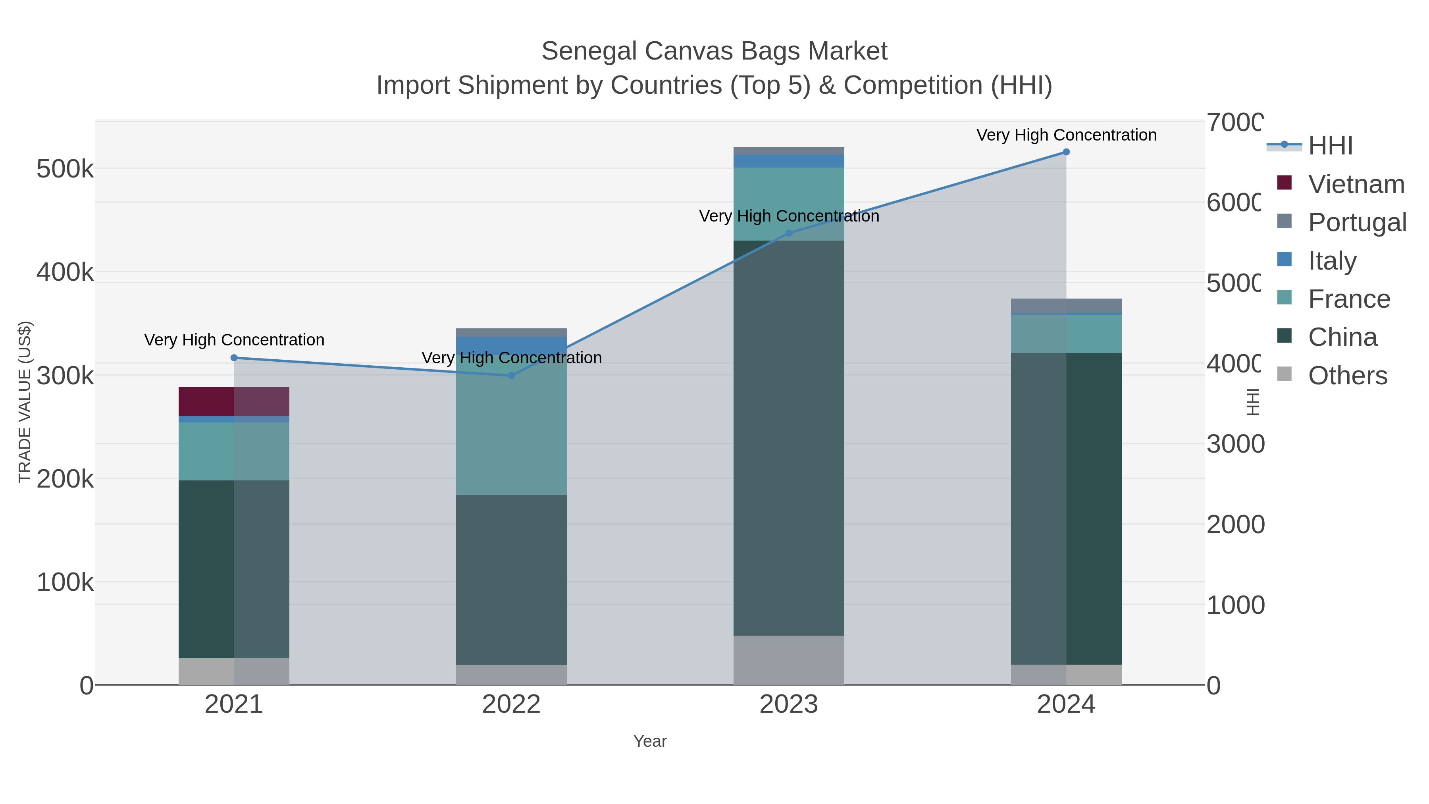Click the Import Shipment by Countries subtitle

[714, 85]
